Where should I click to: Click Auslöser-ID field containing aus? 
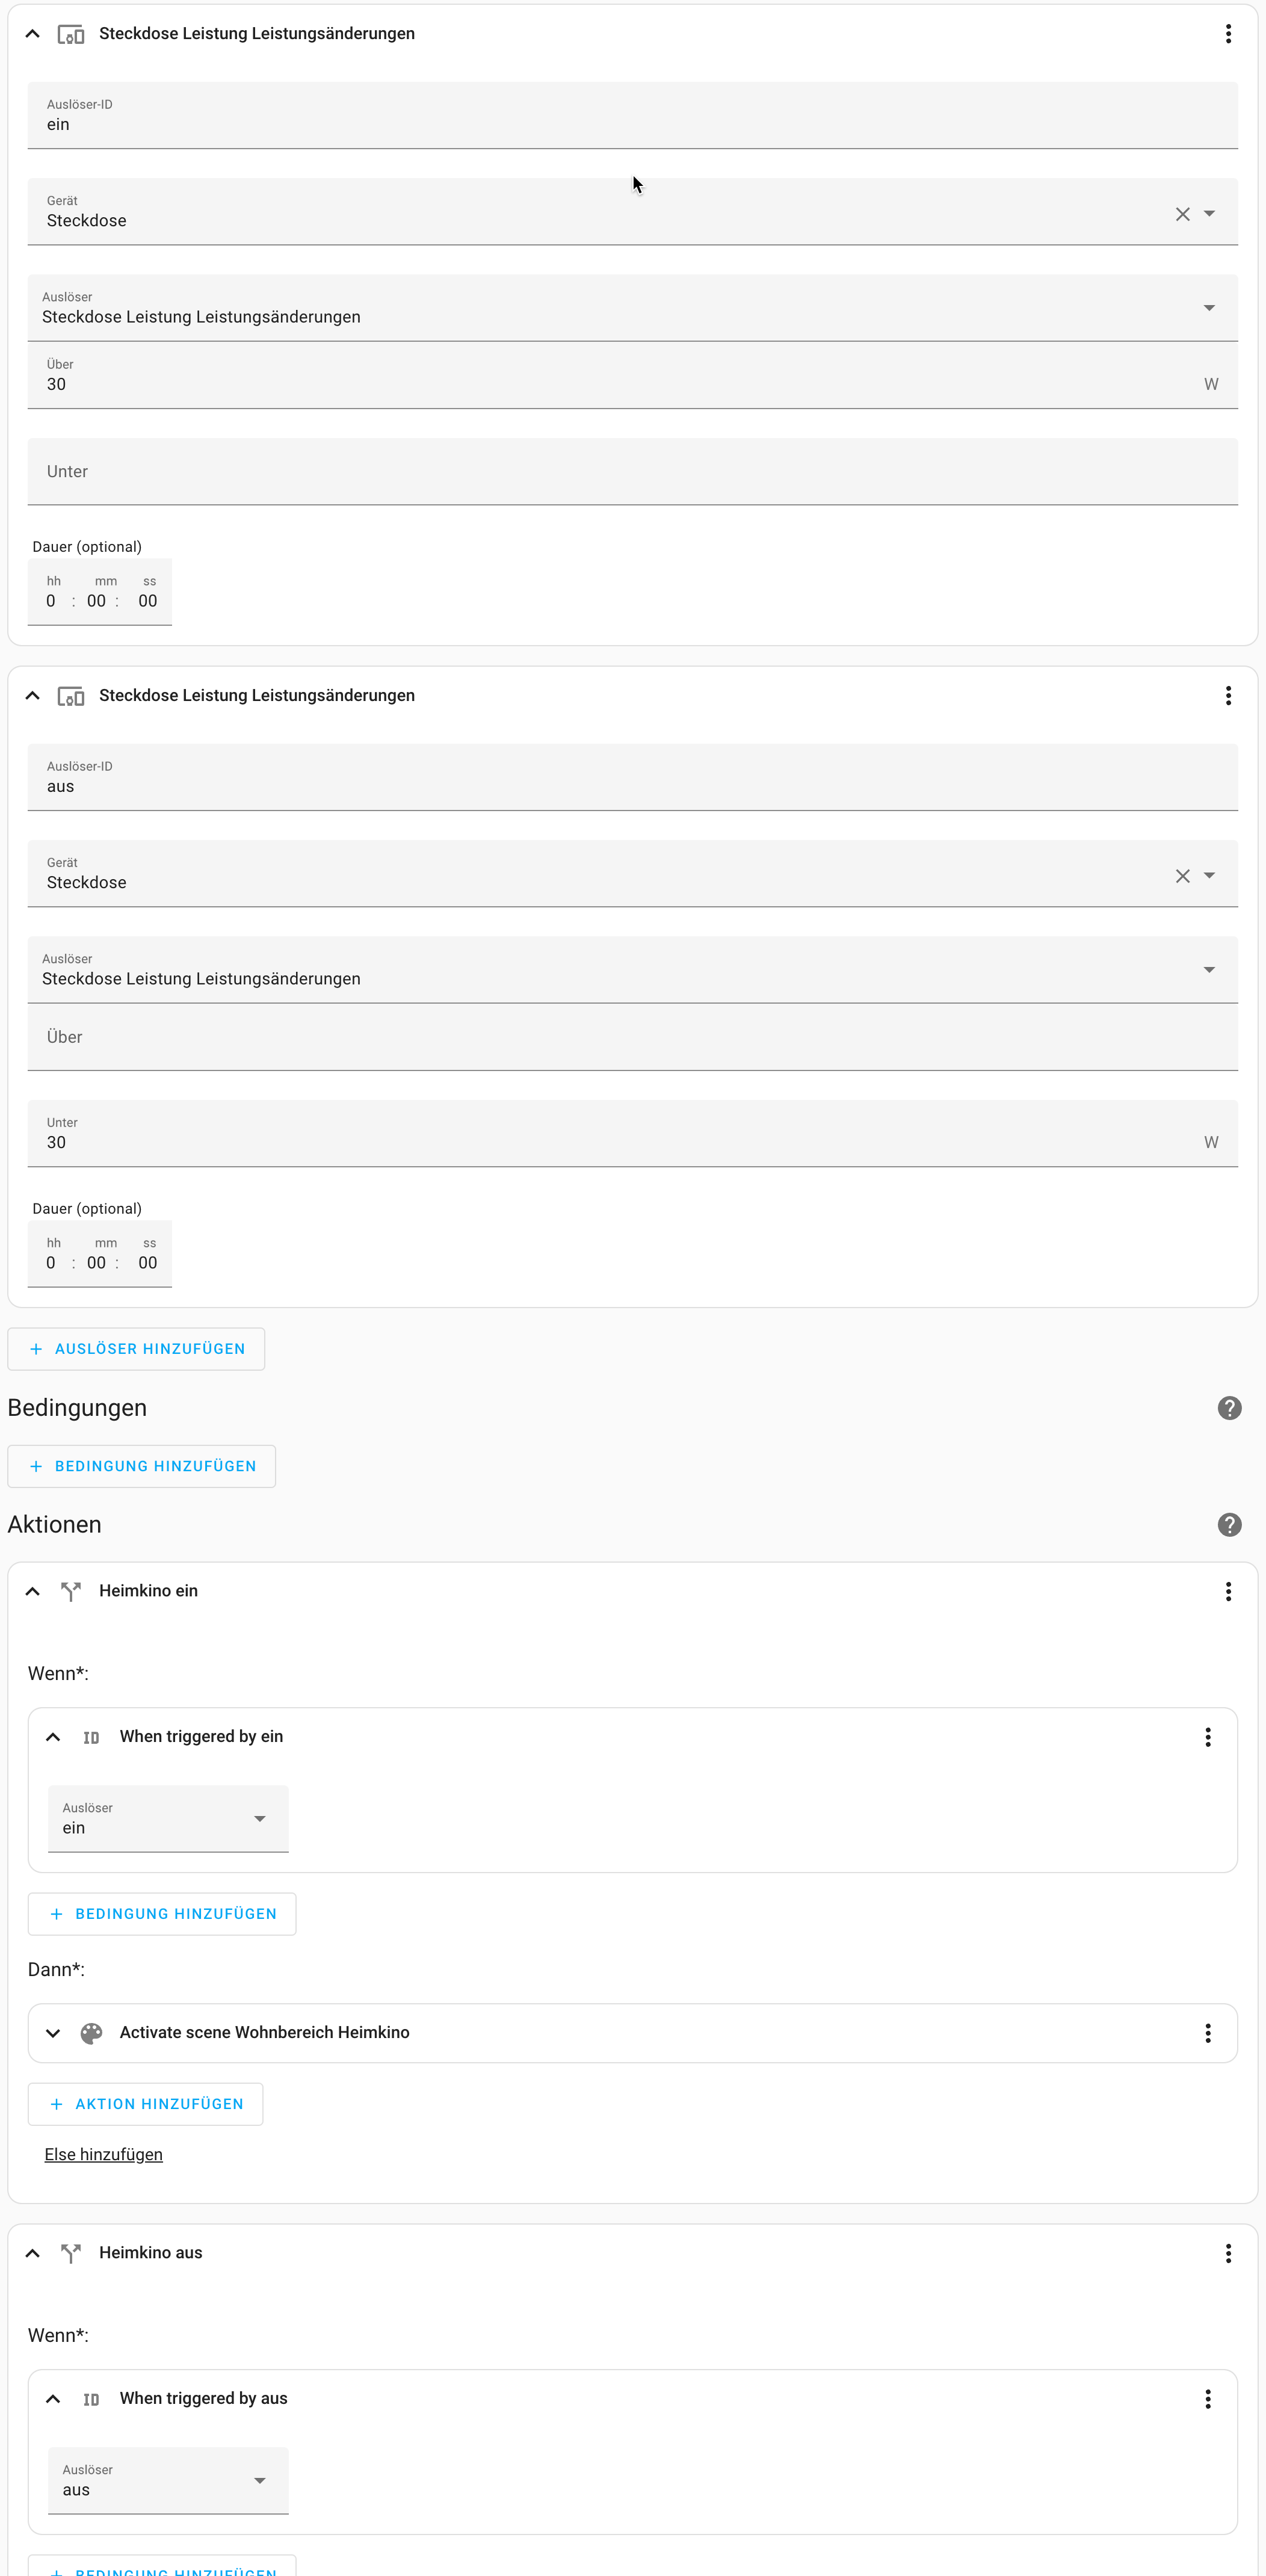click(x=632, y=778)
